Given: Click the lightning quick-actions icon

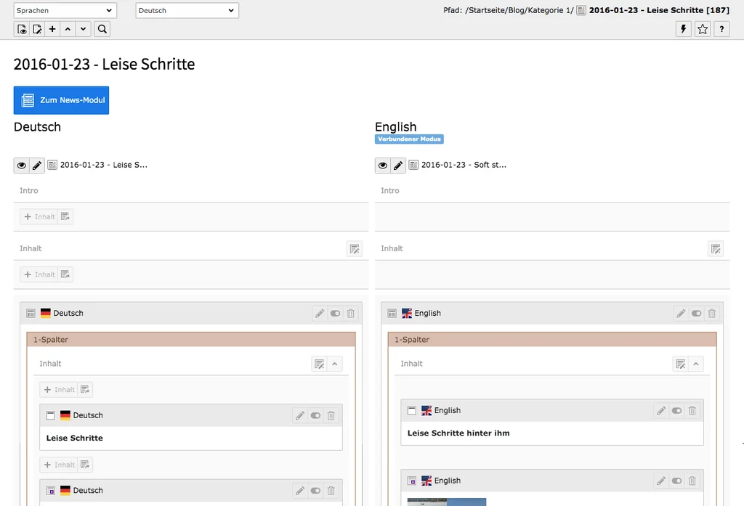Looking at the screenshot, I should (683, 29).
